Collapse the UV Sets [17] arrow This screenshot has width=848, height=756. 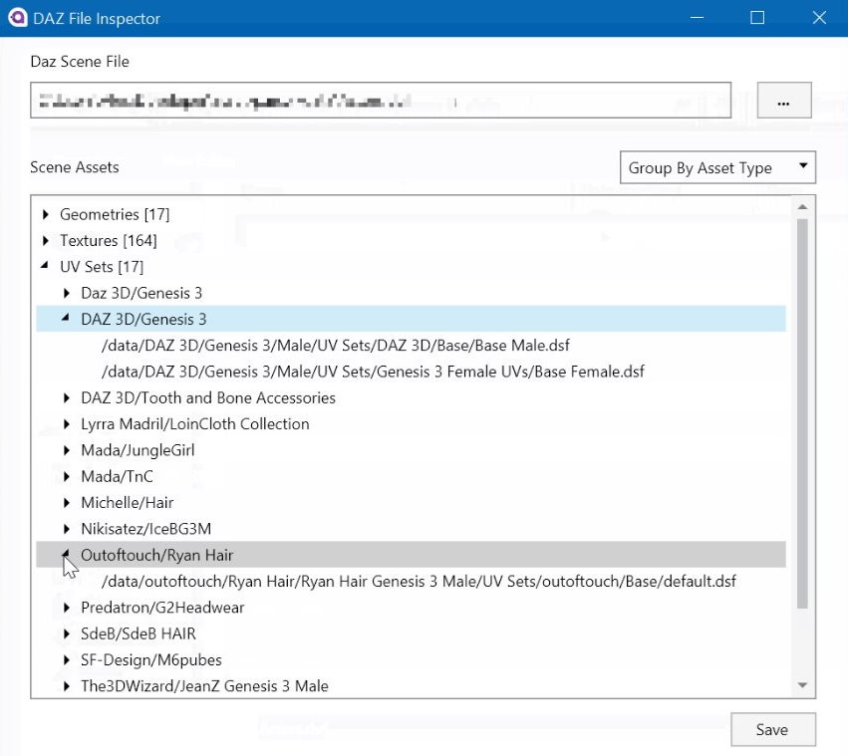click(x=45, y=265)
